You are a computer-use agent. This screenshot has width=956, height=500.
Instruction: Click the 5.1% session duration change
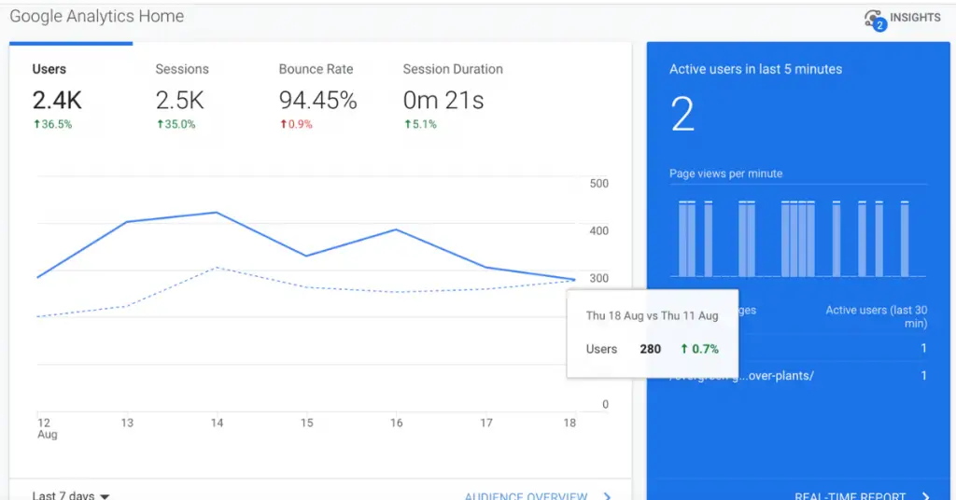(420, 124)
